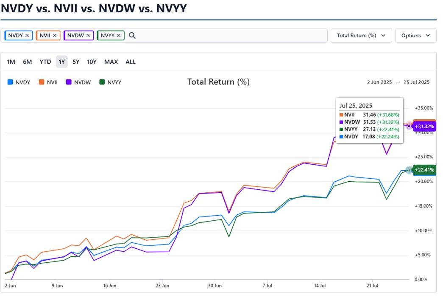Viewport: 443px width, 298px height.
Task: Remove NVYY ticker with its X icon
Action: pos(119,36)
